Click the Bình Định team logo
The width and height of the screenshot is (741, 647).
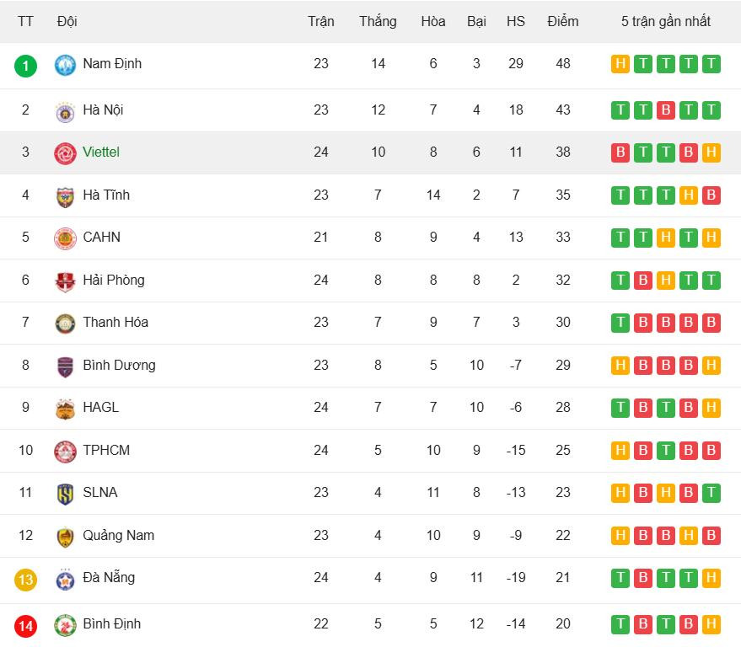[65, 625]
